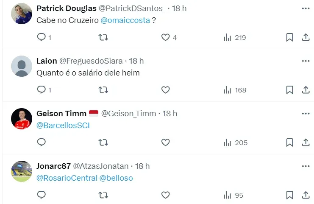Like Patrick Douglas's tweet
Image resolution: width=314 pixels, height=204 pixels.
[166, 37]
